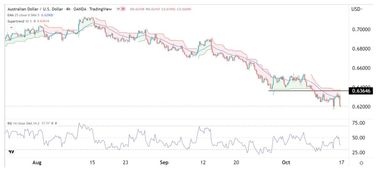The width and height of the screenshot is (379, 171).
Task: Click the open price value O0.62108
Action: point(137,9)
